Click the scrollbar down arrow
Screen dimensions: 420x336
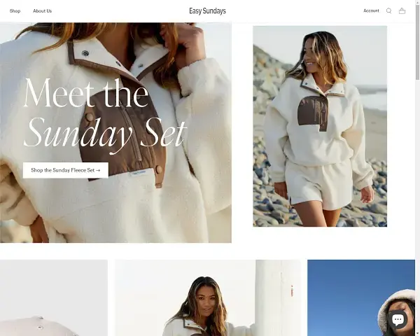click(417, 334)
